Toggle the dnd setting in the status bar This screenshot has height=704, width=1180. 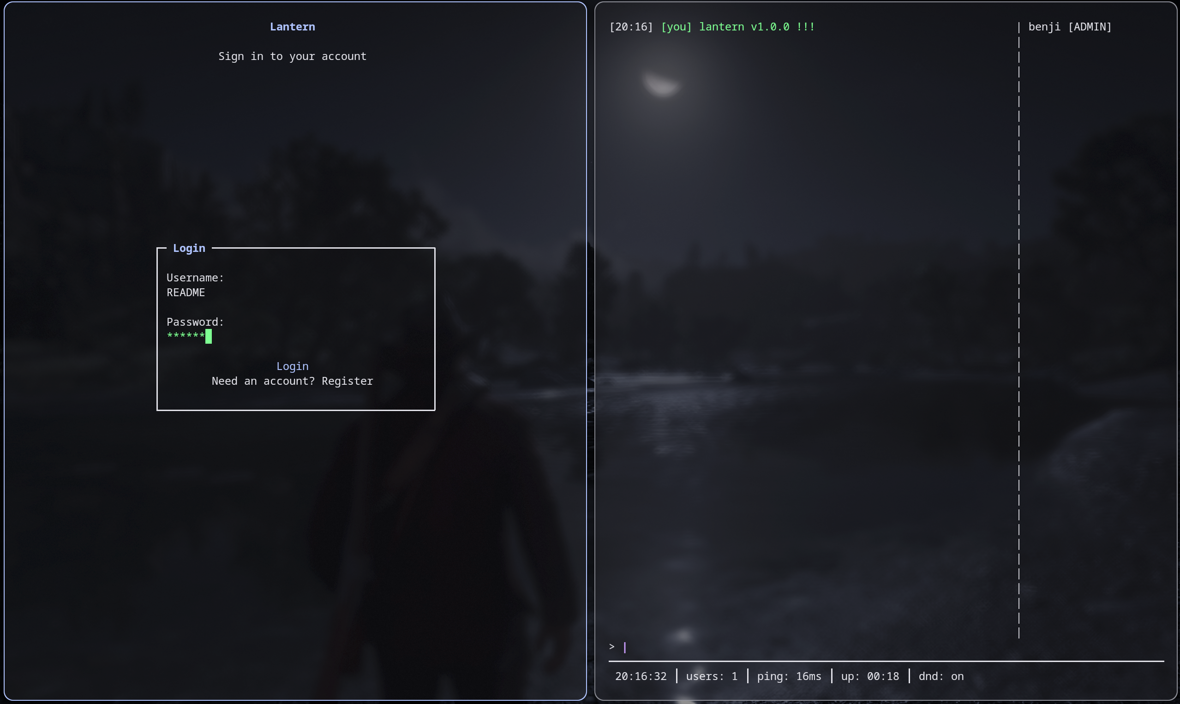pyautogui.click(x=941, y=676)
